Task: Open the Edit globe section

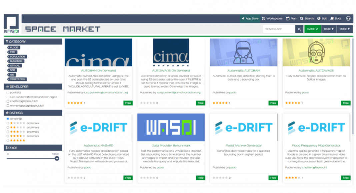Action: (x=322, y=19)
